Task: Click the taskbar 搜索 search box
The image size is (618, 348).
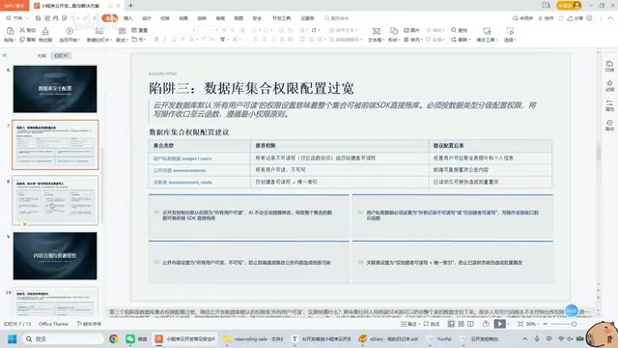Action: [x=63, y=339]
